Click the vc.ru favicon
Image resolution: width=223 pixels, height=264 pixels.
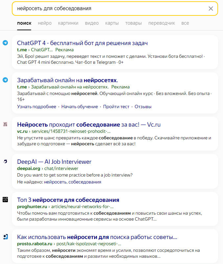5,124
